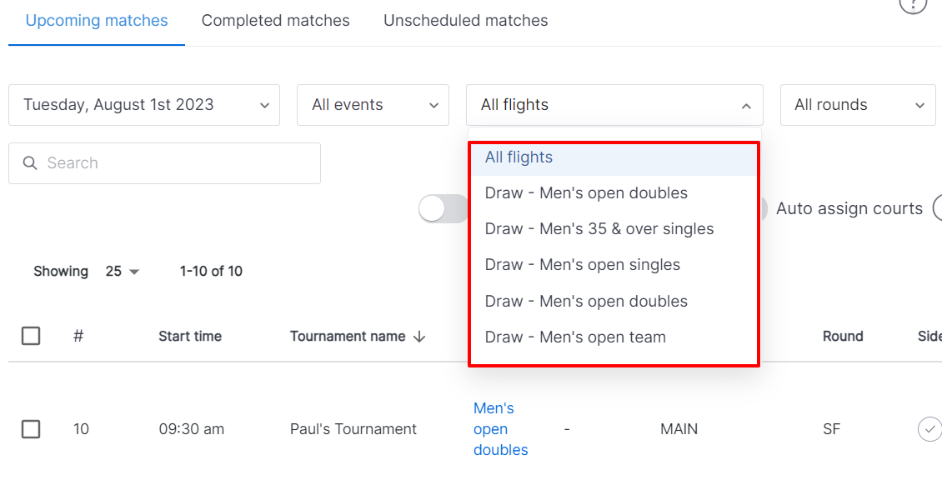Viewport: 942px width, 485px height.
Task: Open the Tuesday, August 1st 2023 date dropdown
Action: (144, 105)
